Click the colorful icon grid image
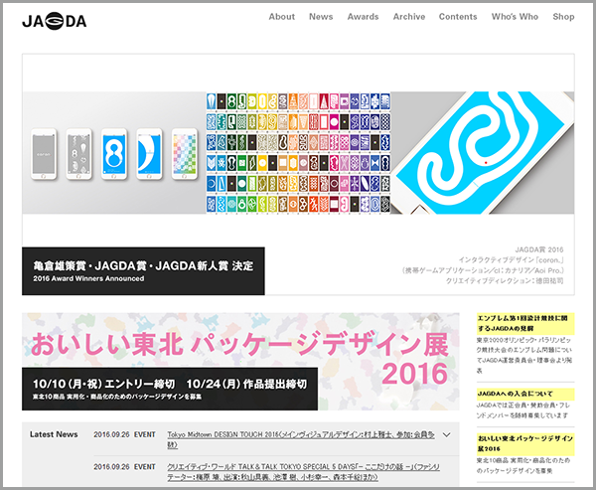Viewport: 596px width, 490px height. [298, 152]
